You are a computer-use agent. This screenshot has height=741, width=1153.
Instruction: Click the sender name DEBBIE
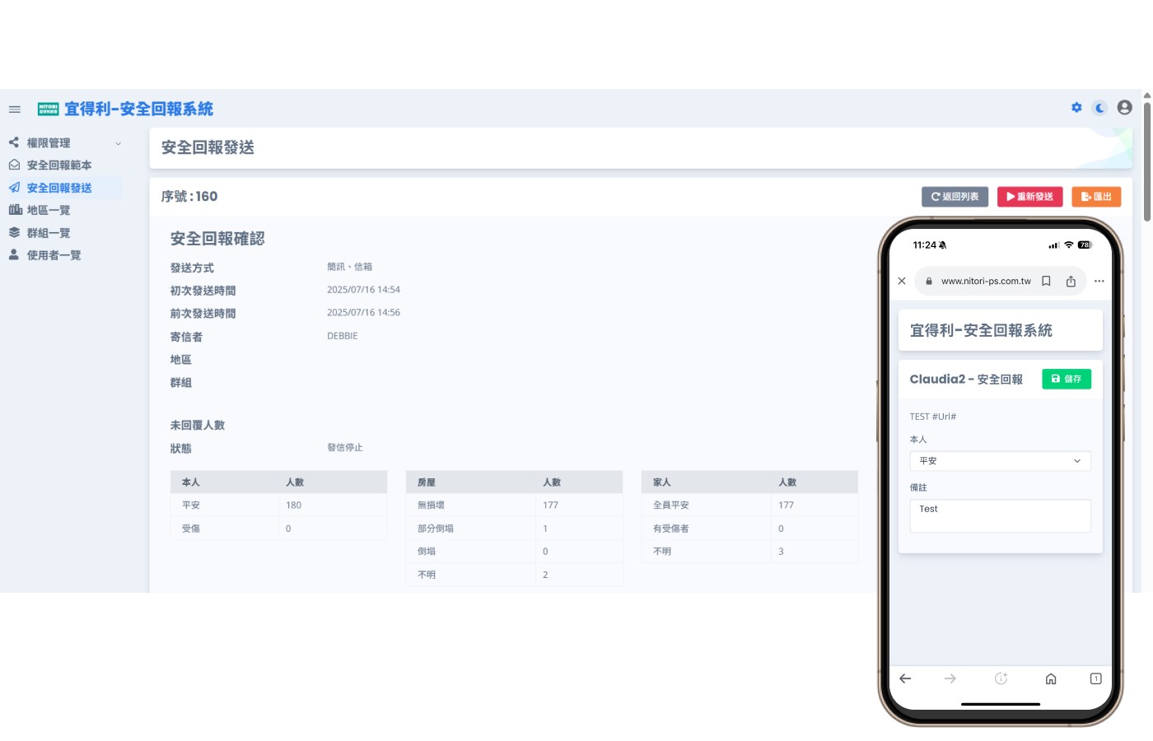tap(343, 336)
